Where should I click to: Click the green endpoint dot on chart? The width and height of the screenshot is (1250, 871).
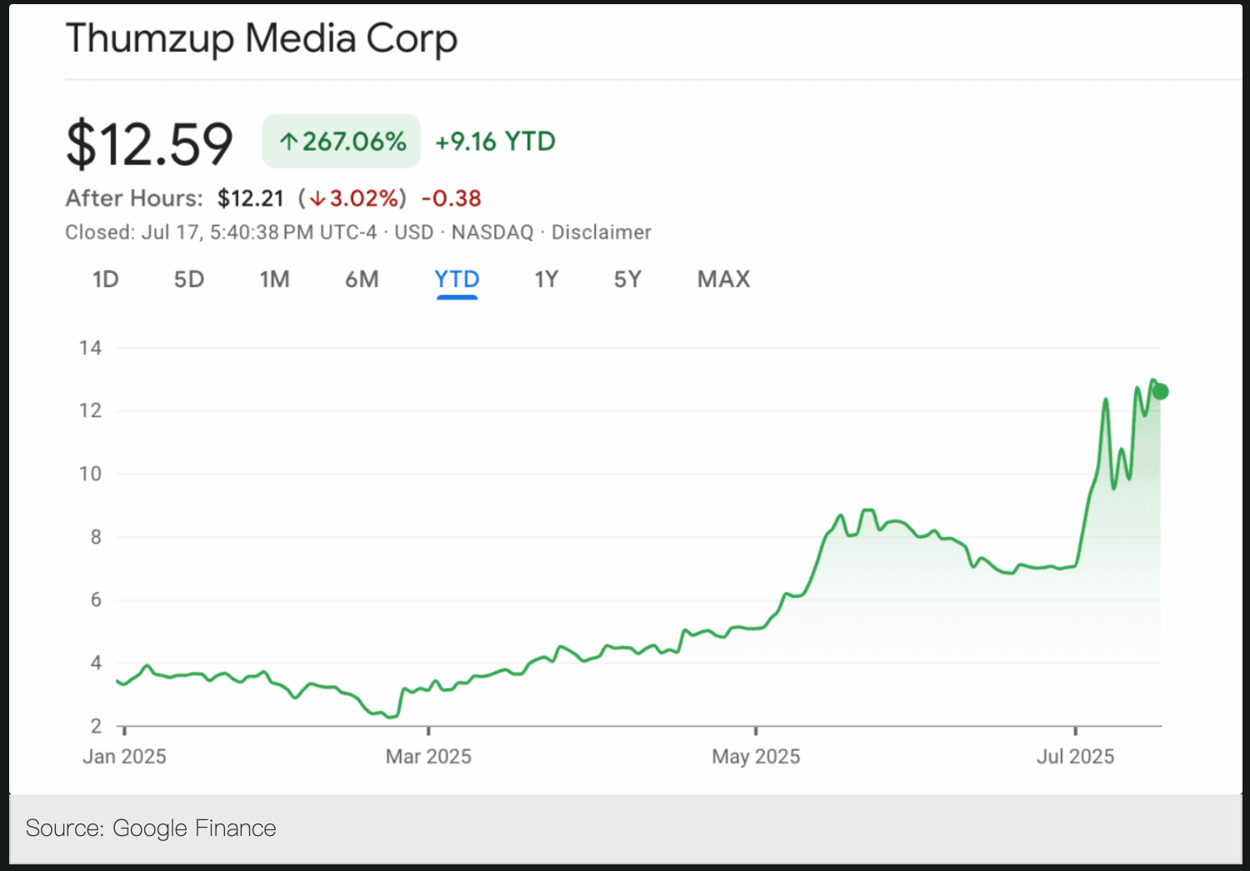pyautogui.click(x=1160, y=391)
